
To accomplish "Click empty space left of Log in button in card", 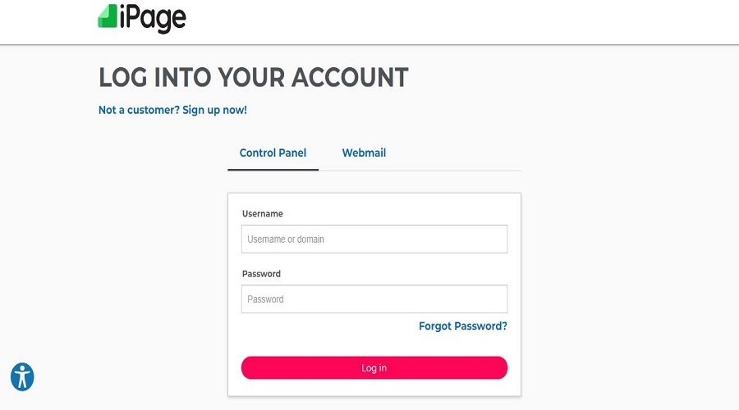I will 234,367.
